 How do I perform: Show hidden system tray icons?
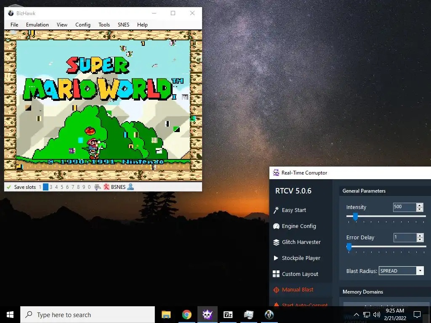pyautogui.click(x=356, y=315)
